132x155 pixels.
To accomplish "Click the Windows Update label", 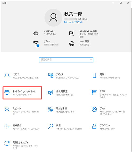I will click(x=88, y=31).
